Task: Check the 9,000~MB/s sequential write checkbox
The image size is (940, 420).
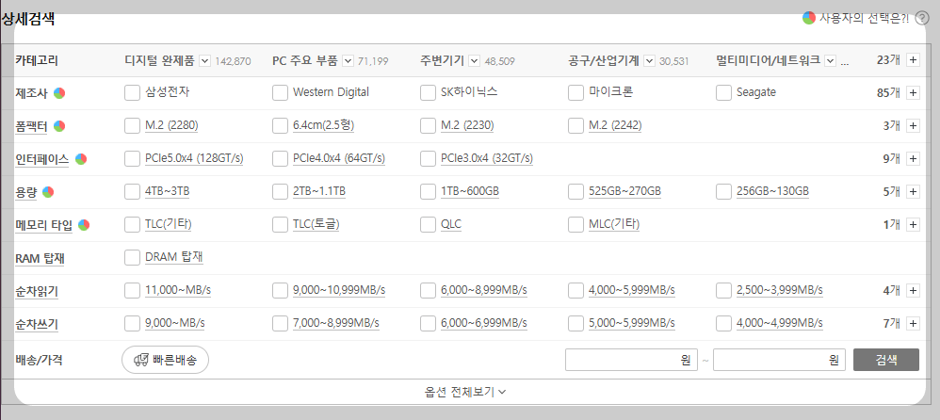Action: click(132, 324)
